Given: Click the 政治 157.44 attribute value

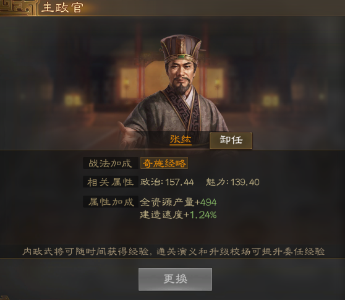Looking at the screenshot, I should [167, 182].
